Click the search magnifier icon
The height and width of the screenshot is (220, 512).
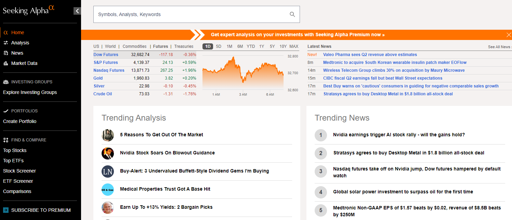point(292,14)
